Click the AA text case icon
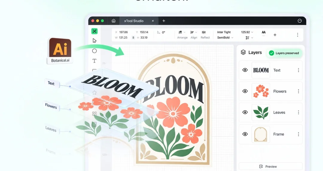Image resolution: width=323 pixels, height=171 pixels. point(264,32)
